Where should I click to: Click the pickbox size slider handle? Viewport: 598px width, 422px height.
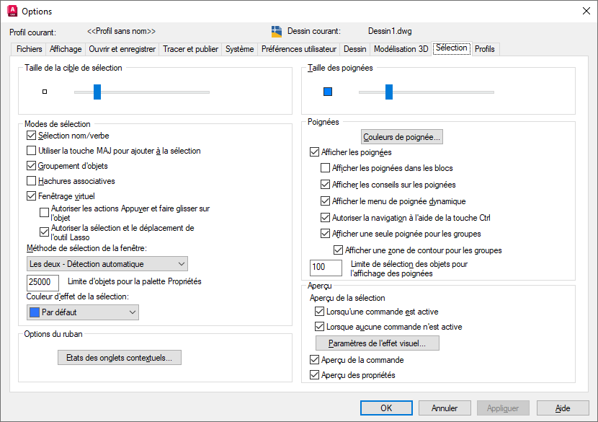point(97,92)
